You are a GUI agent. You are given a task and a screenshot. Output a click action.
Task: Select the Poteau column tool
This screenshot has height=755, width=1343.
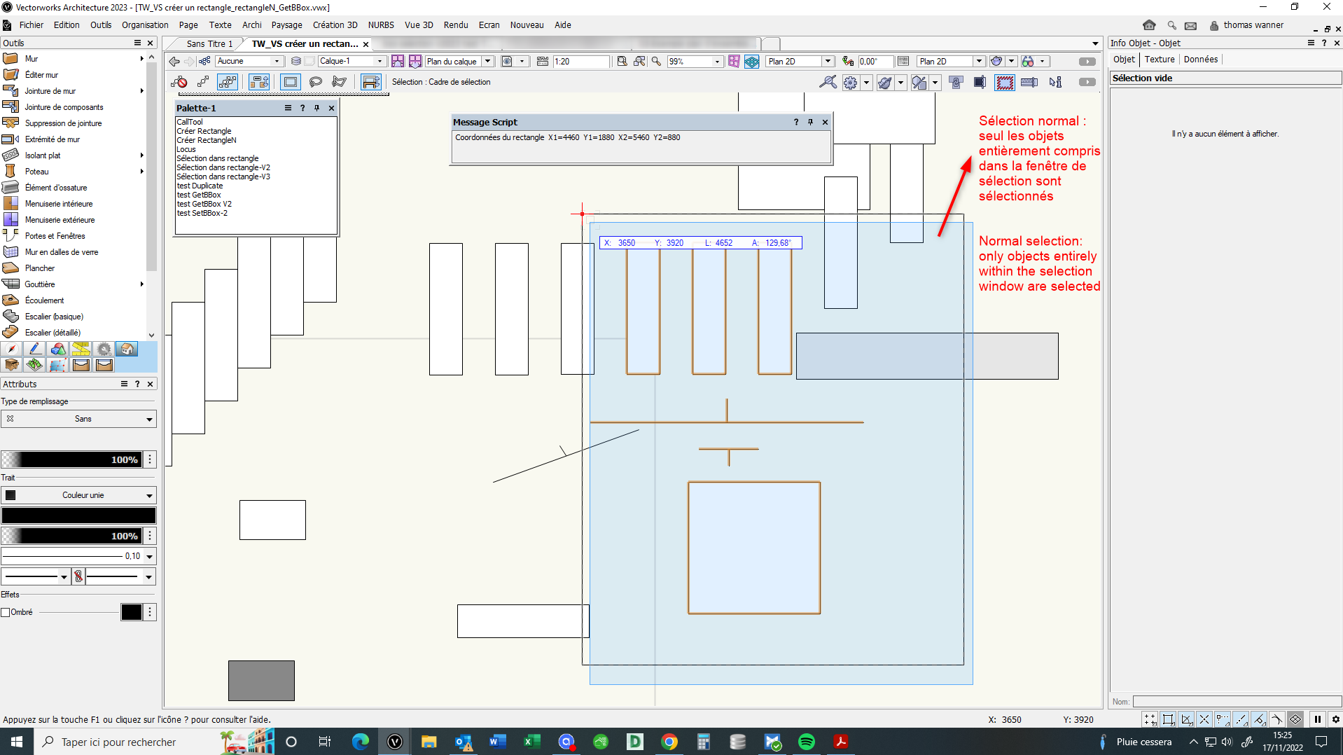36,172
